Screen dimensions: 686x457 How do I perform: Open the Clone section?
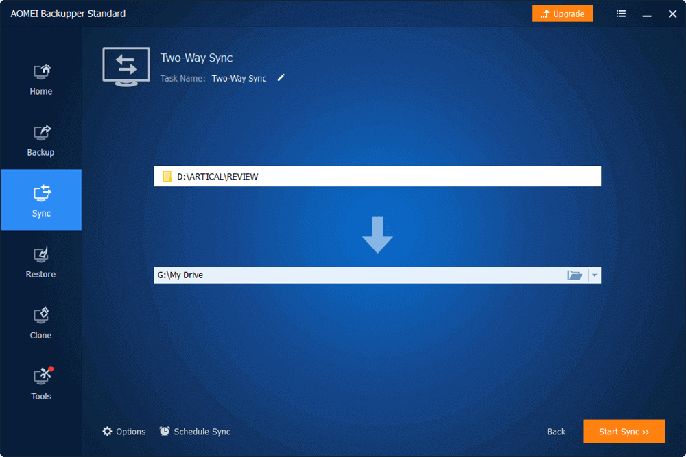pyautogui.click(x=40, y=324)
